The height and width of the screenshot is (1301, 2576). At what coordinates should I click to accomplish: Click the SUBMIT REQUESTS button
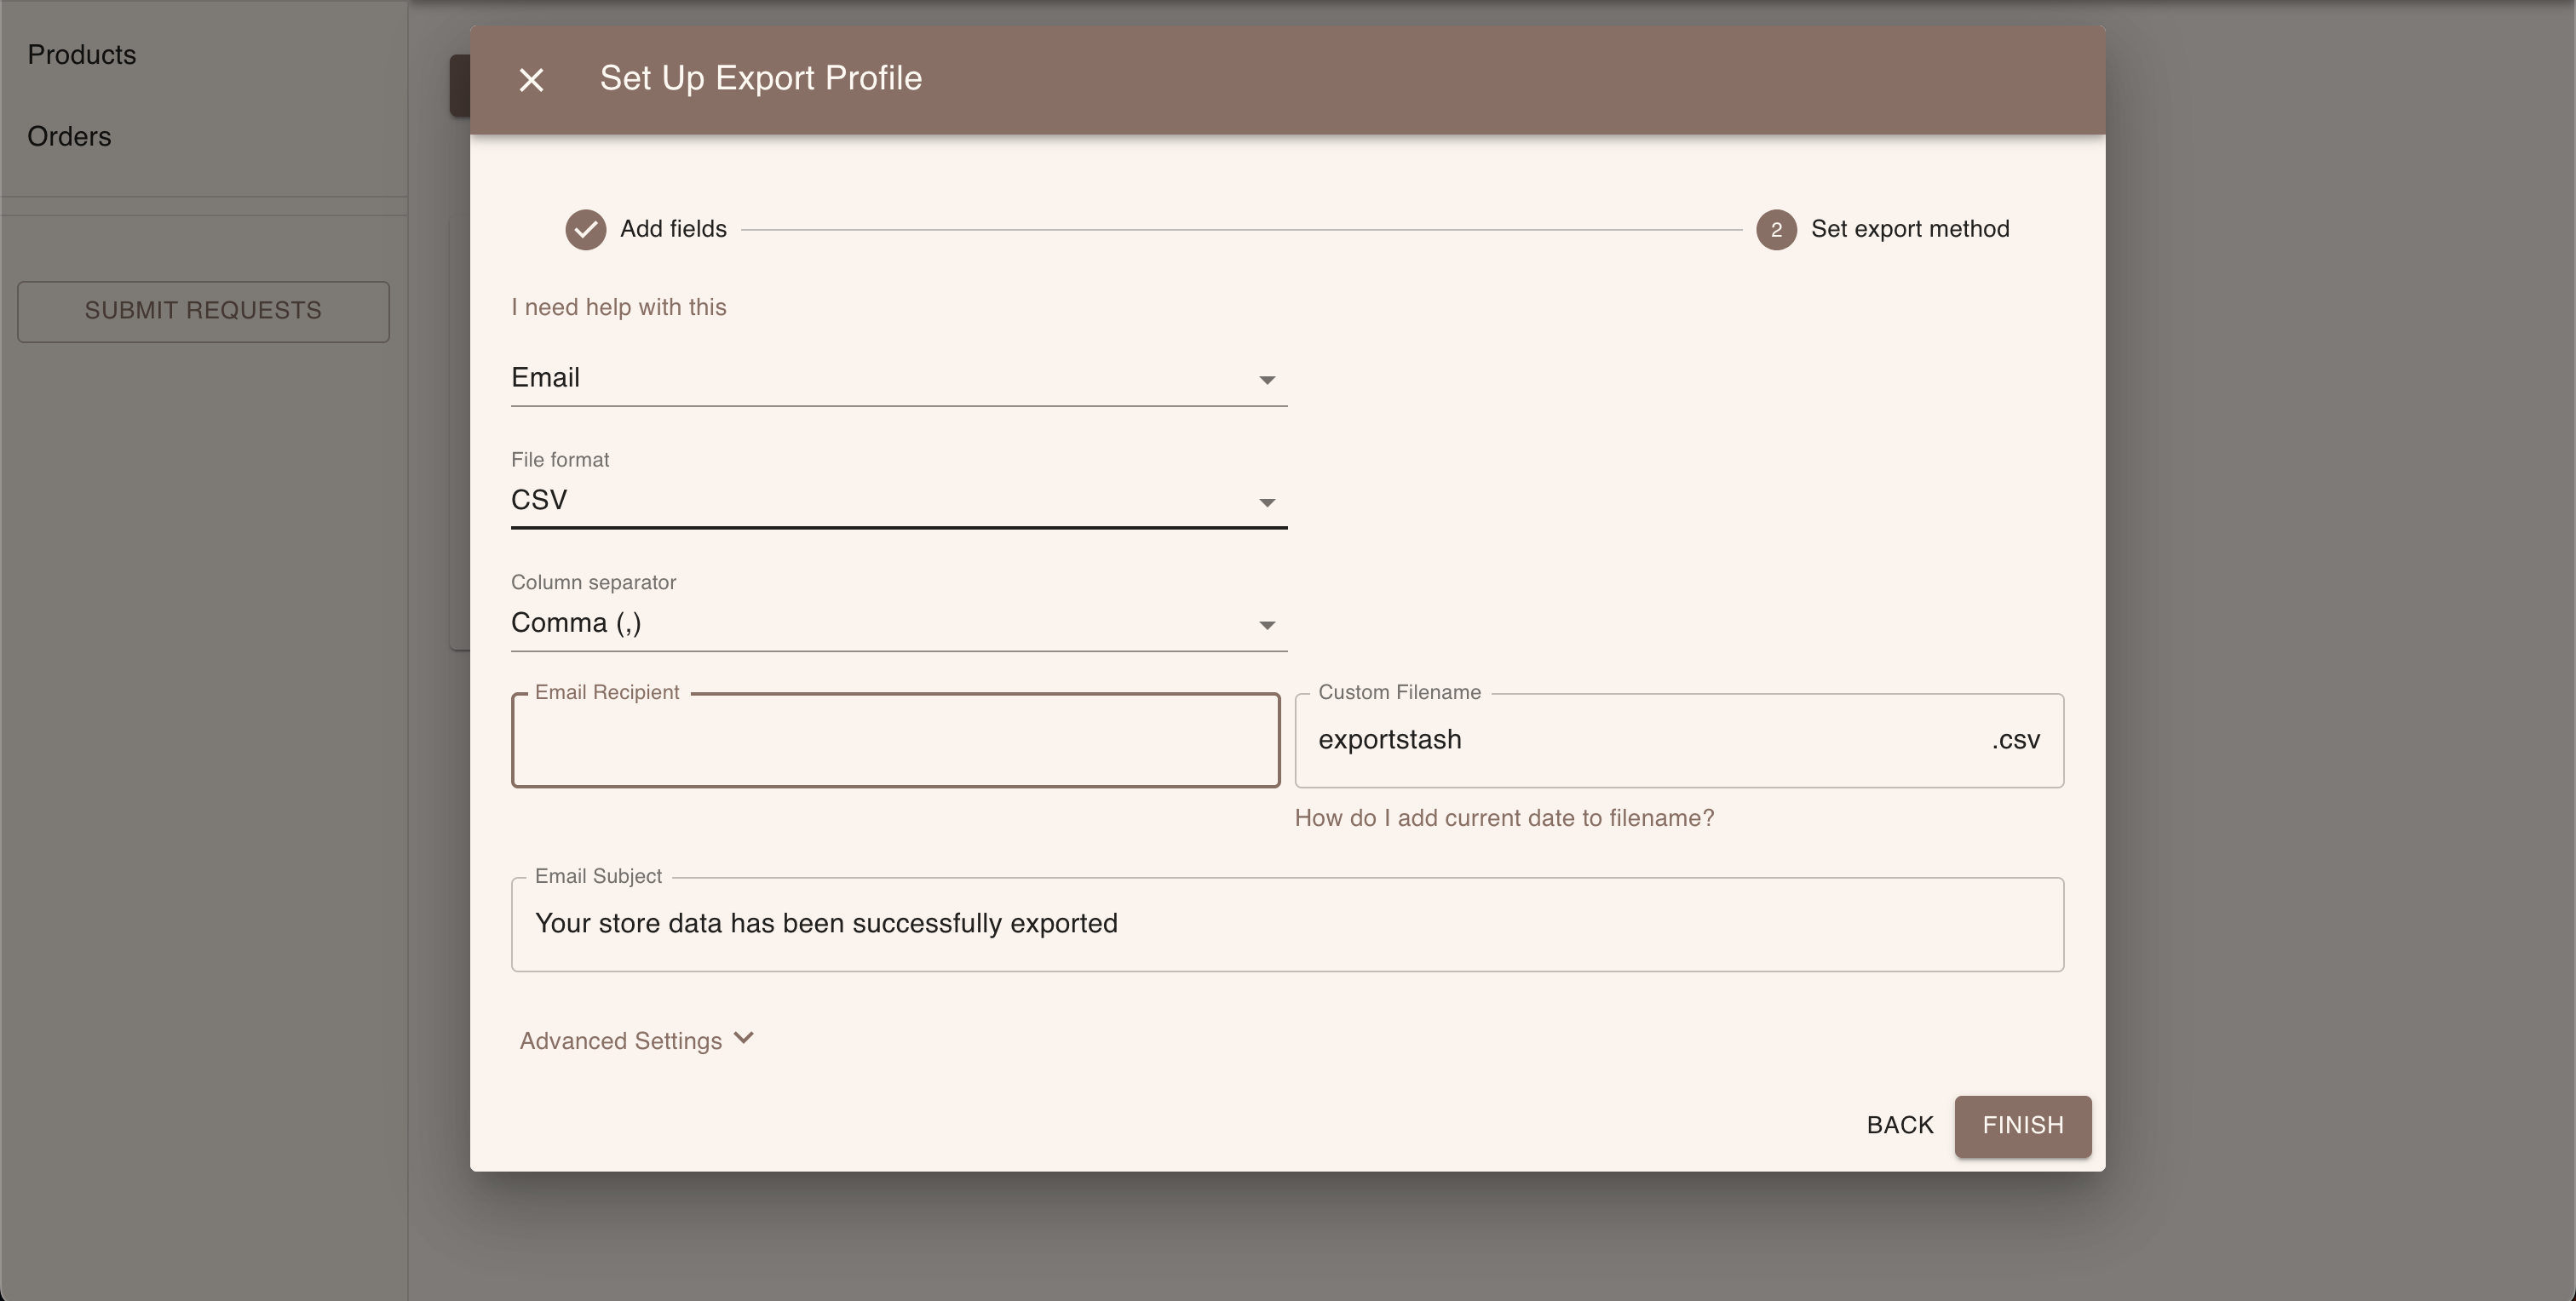[203, 311]
